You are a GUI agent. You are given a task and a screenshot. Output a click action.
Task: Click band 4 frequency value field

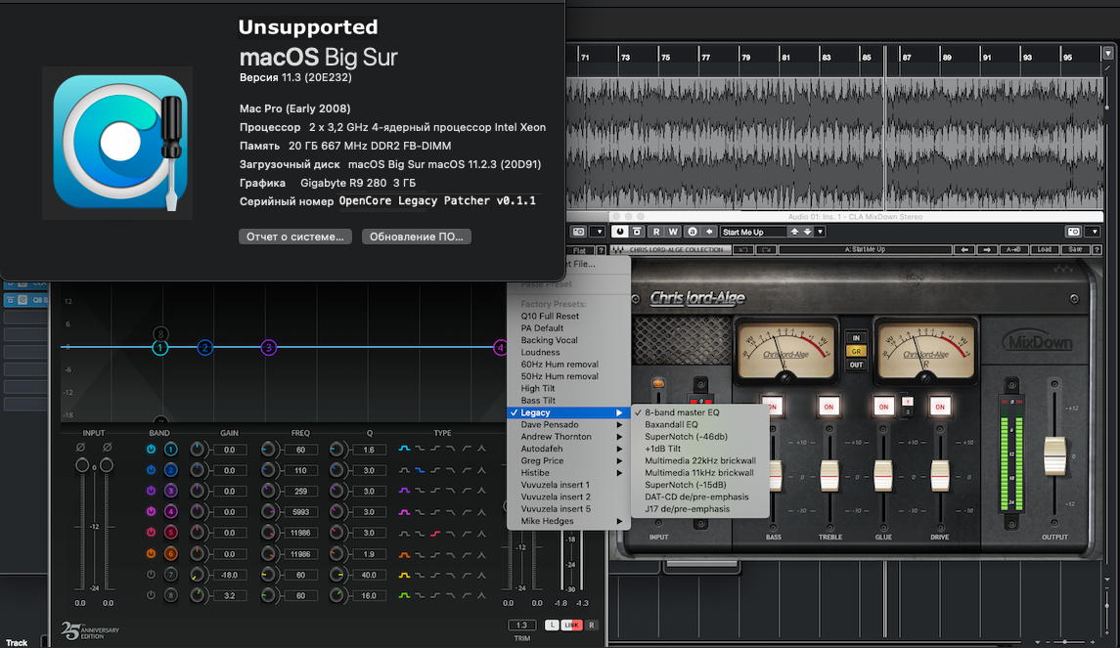click(x=300, y=511)
